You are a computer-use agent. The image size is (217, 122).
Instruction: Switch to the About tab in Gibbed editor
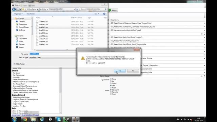pyautogui.click(x=113, y=11)
